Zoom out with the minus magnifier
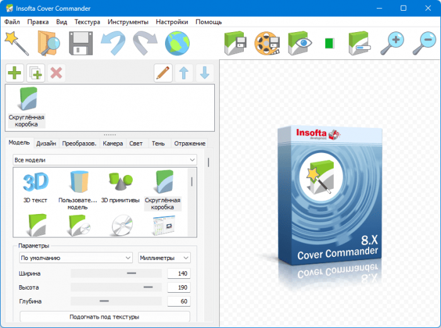This screenshot has width=441, height=328. pyautogui.click(x=424, y=43)
